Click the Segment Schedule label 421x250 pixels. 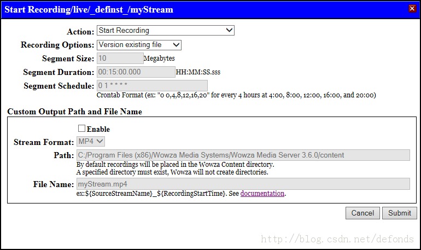[59, 86]
